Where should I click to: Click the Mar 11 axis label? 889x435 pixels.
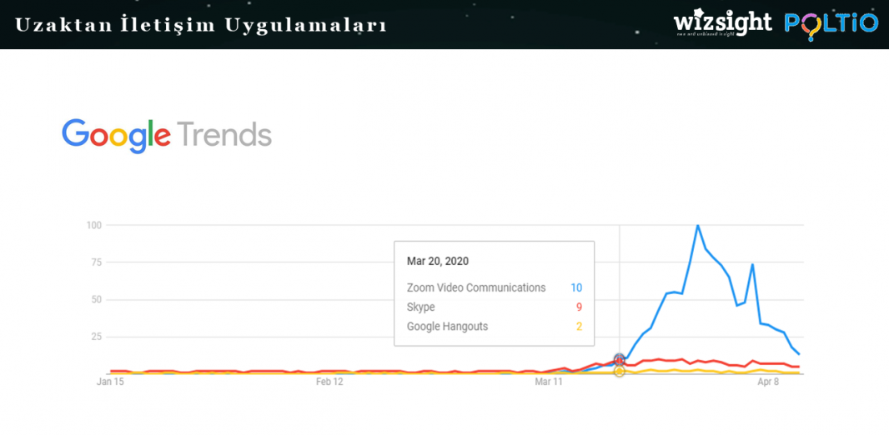[549, 382]
